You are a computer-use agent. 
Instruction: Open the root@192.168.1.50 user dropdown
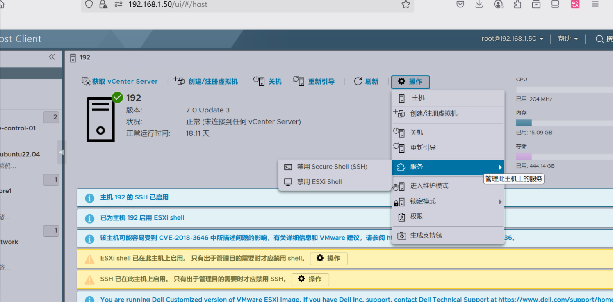coord(513,39)
